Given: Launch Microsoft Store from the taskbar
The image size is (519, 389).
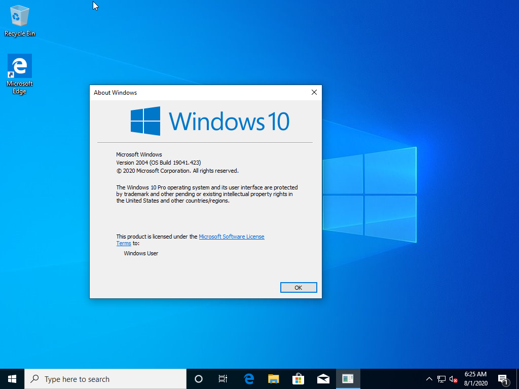Looking at the screenshot, I should click(x=298, y=379).
